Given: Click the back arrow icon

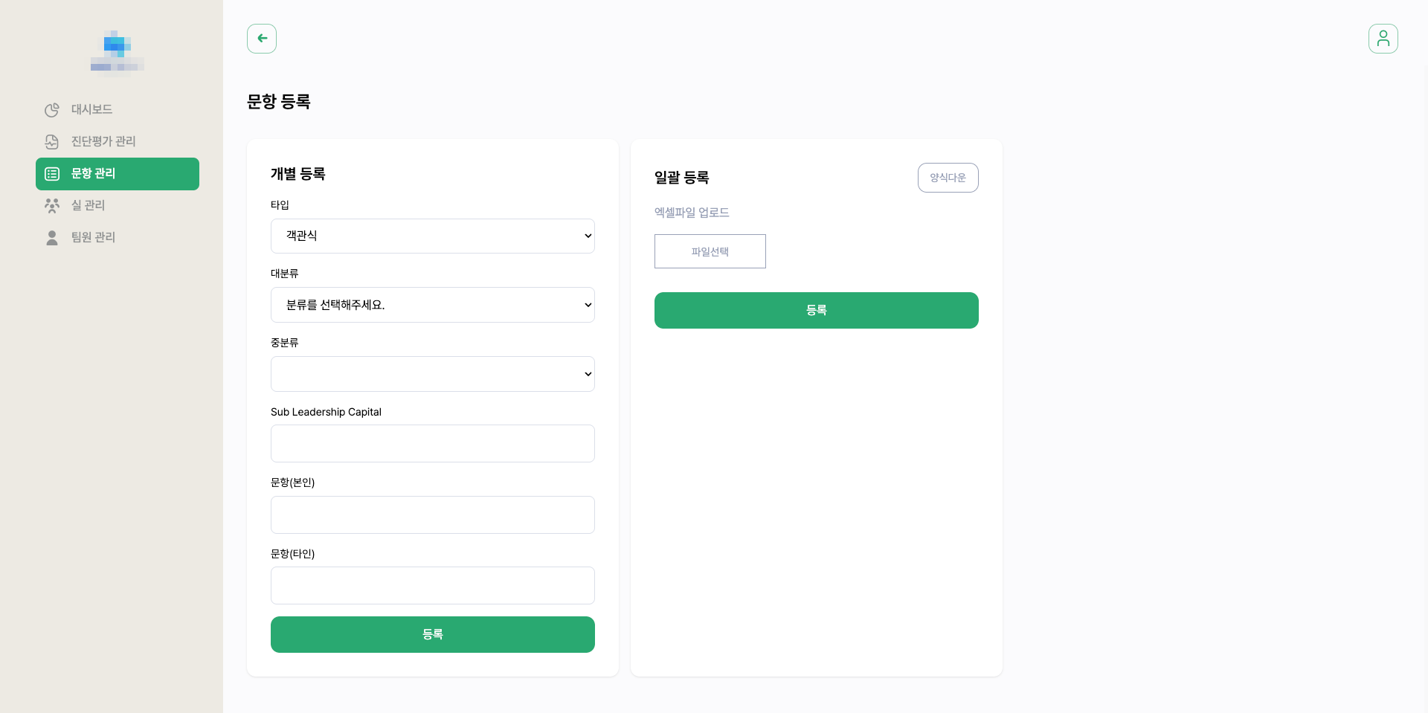Looking at the screenshot, I should pyautogui.click(x=262, y=39).
